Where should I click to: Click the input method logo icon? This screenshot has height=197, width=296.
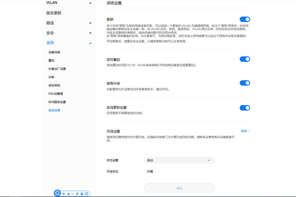pyautogui.click(x=58, y=193)
